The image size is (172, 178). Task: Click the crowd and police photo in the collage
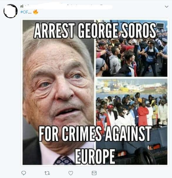[x=131, y=48]
